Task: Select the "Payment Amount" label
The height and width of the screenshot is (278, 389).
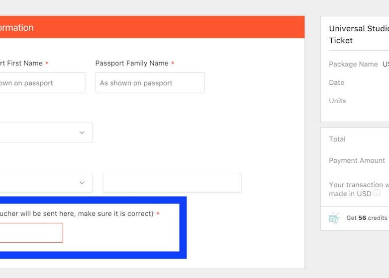Action: pyautogui.click(x=357, y=160)
